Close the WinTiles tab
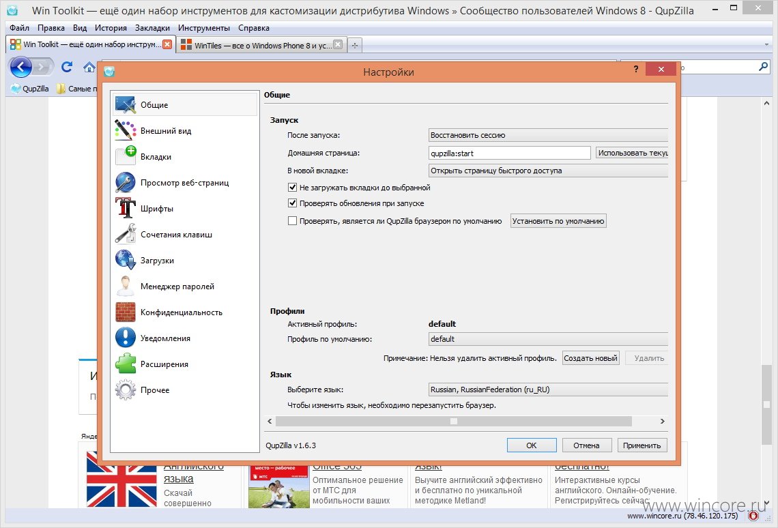Screen dimensions: 778x528 coord(338,44)
